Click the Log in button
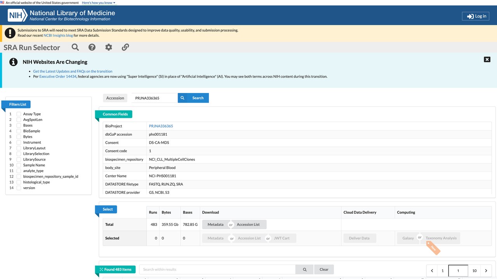This screenshot has width=497, height=279. coord(476,16)
